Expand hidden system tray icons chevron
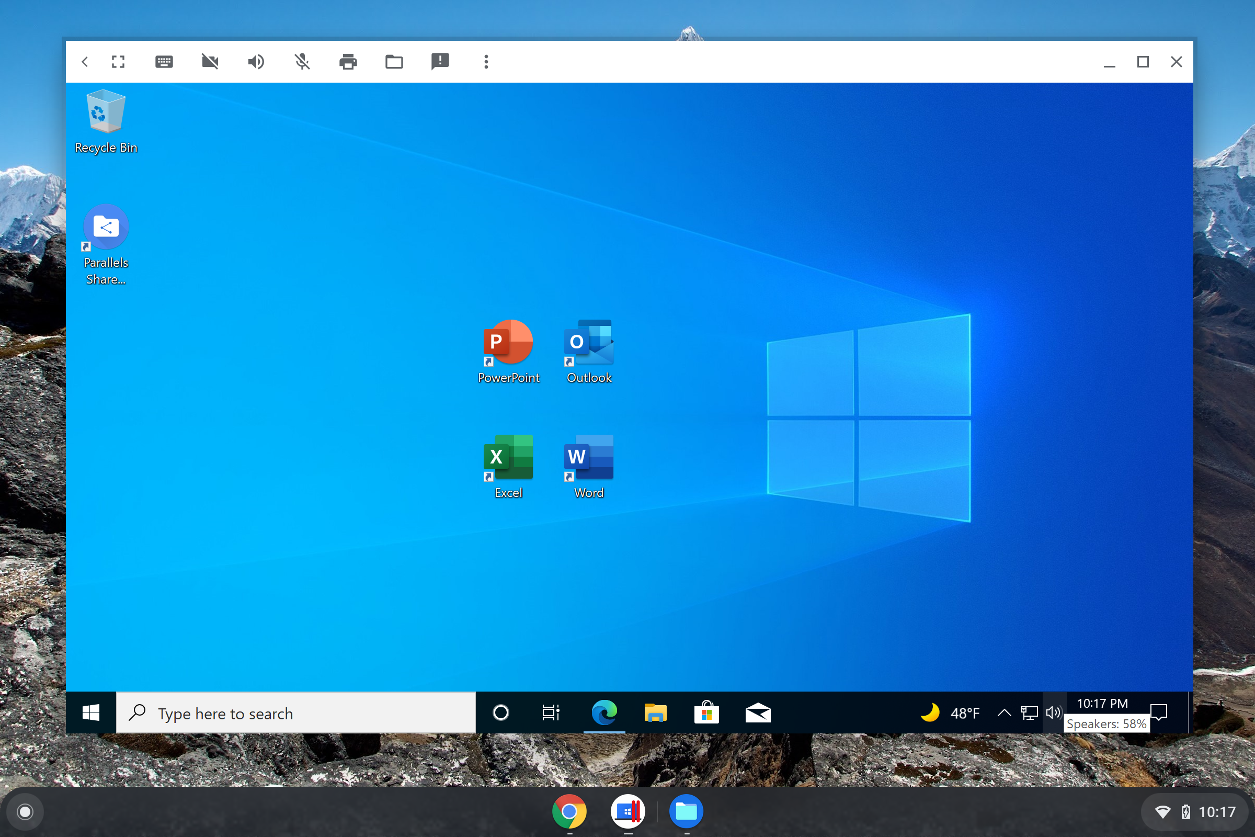Screen dimensions: 1255x837 click(x=1004, y=712)
